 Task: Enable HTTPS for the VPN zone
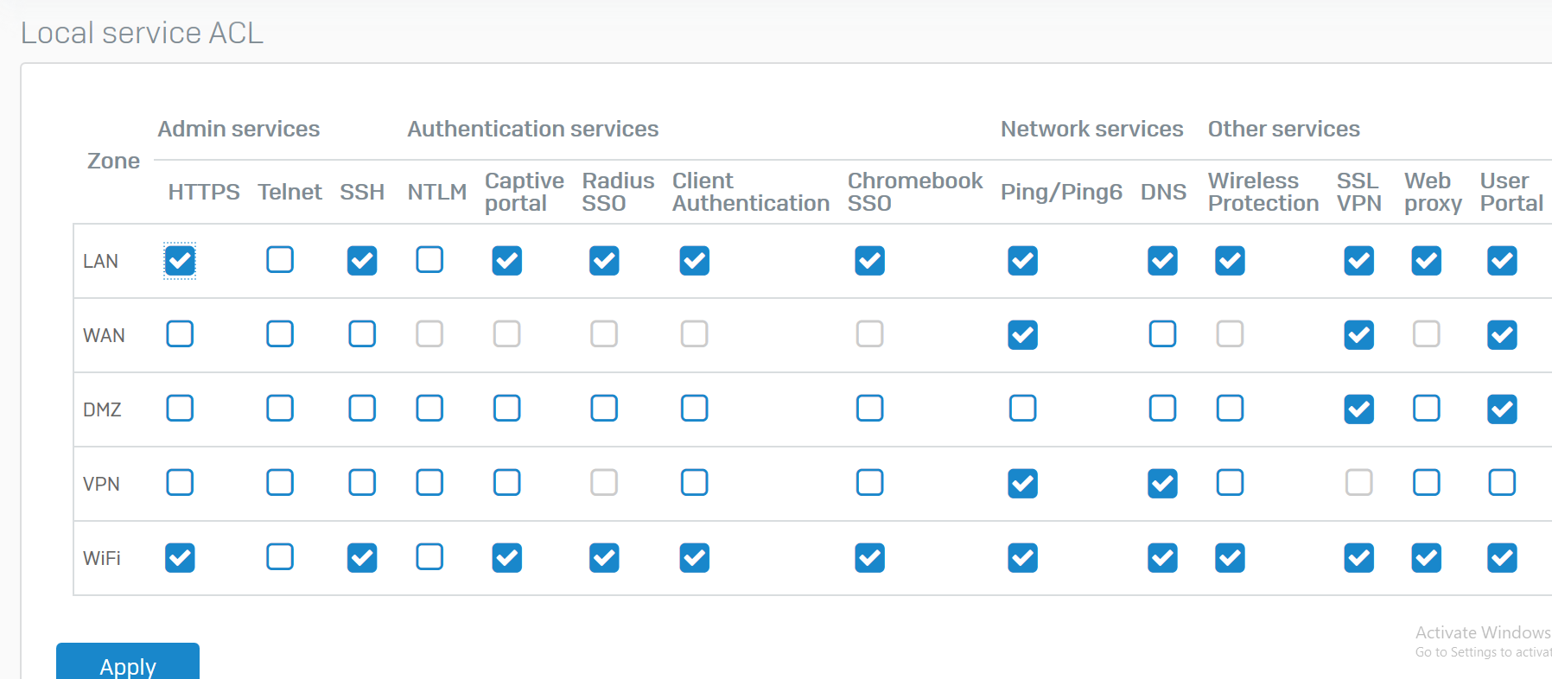(180, 483)
